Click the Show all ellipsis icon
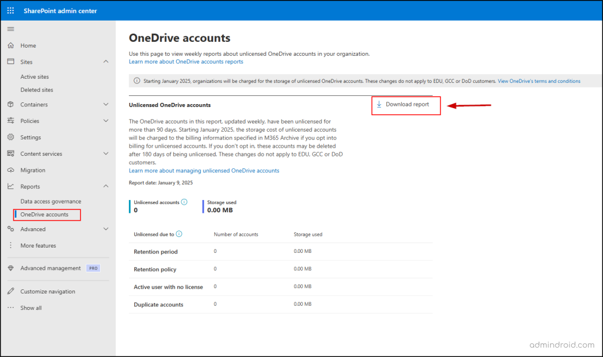Viewport: 603px width, 357px height. (x=11, y=308)
